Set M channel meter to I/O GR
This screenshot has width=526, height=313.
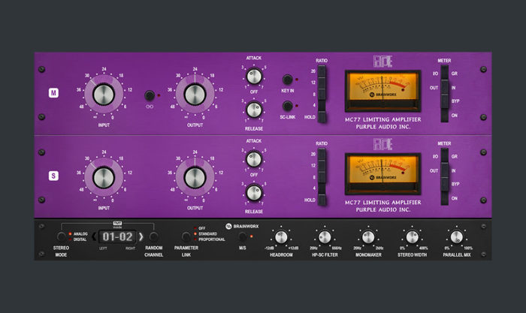click(x=445, y=73)
